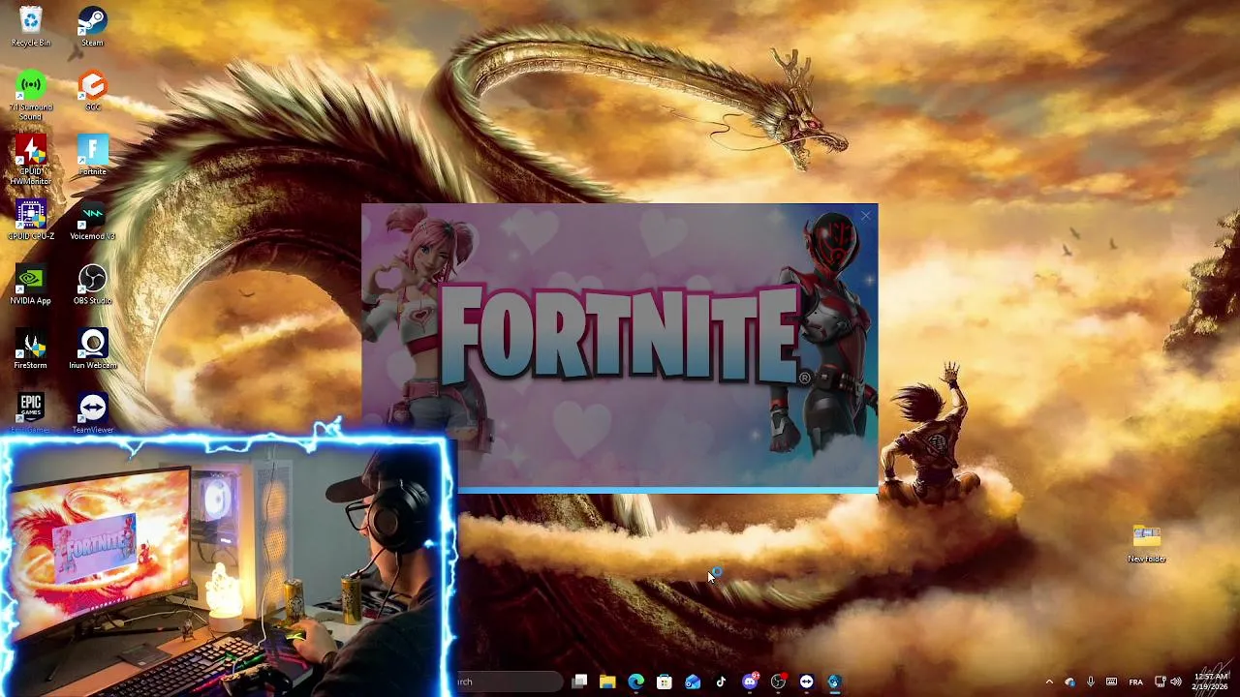Launch Steam from the desktop
This screenshot has width=1240, height=697.
point(92,27)
